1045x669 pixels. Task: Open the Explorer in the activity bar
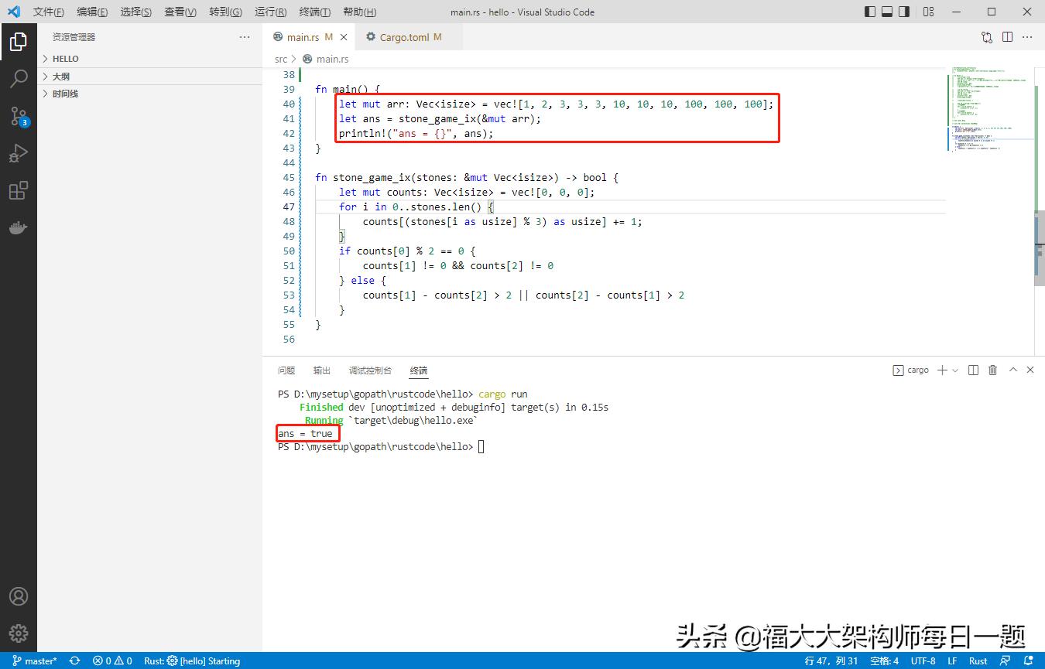(x=19, y=42)
